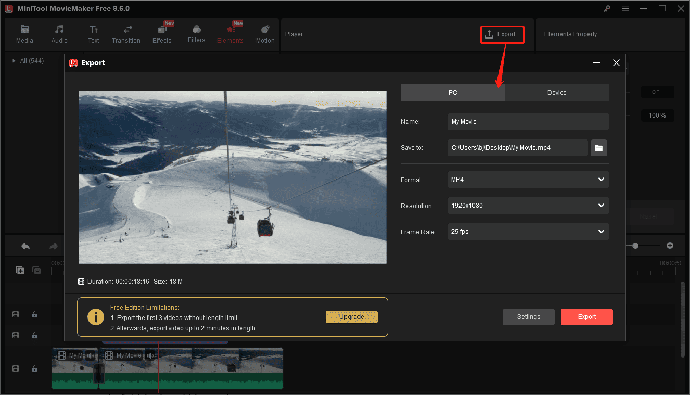
Task: Click the Settings button in Export dialog
Action: coord(529,317)
